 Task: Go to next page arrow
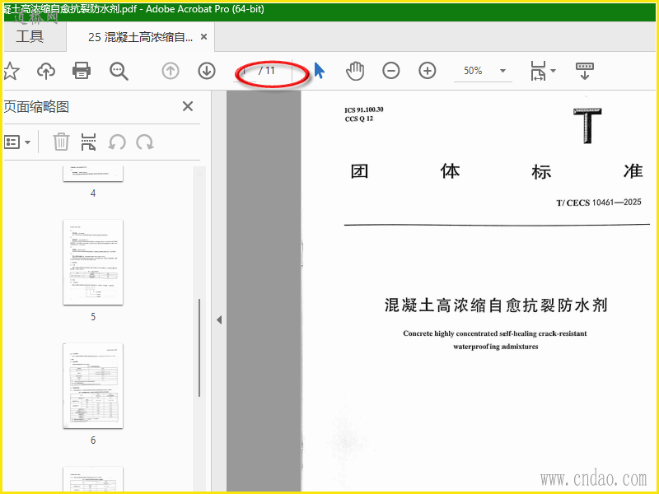[207, 71]
